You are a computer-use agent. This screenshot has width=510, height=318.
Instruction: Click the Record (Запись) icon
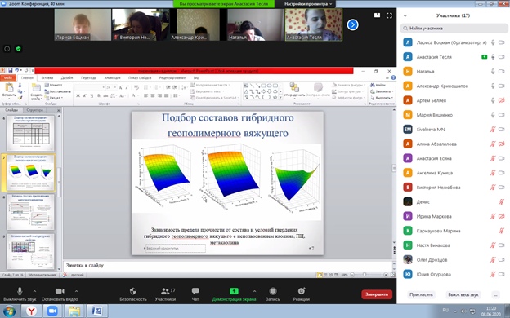click(x=273, y=291)
